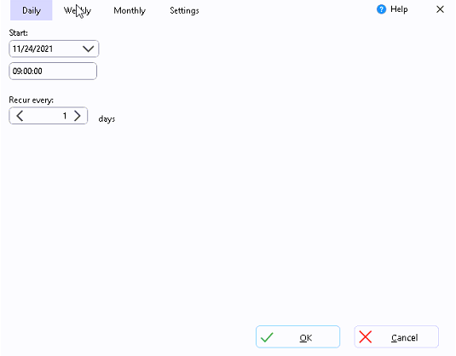This screenshot has width=456, height=356.
Task: Click the "days" unit label
Action: click(x=107, y=119)
